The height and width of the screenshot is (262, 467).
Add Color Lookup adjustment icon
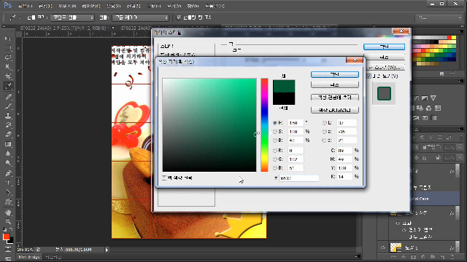[x=438, y=108]
